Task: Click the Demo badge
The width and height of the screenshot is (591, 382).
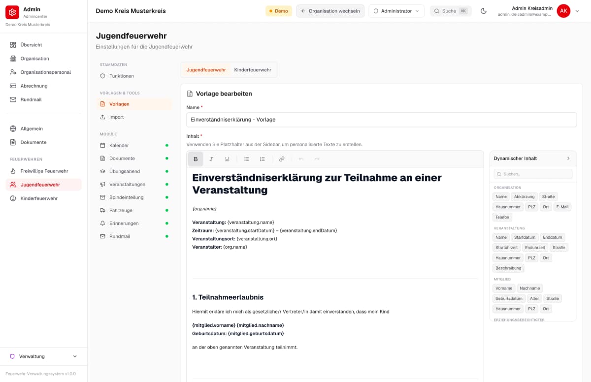Action: (279, 11)
